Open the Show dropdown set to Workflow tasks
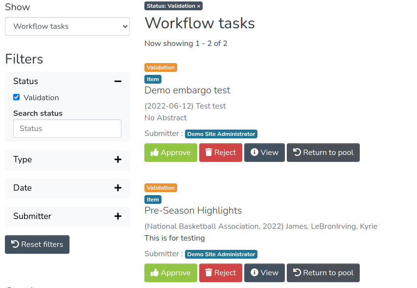Viewport: 417px width, 288px height. (67, 26)
